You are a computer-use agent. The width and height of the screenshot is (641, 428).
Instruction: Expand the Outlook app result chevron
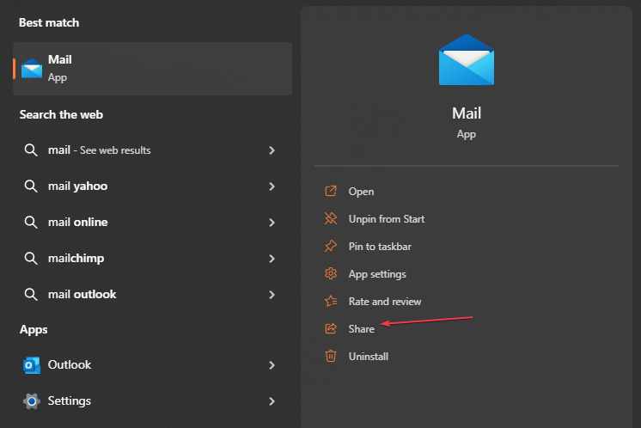272,365
